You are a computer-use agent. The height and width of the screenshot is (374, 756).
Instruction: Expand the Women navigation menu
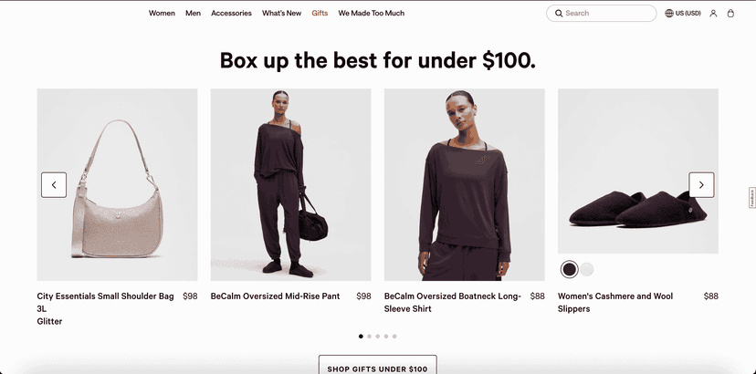pos(162,13)
